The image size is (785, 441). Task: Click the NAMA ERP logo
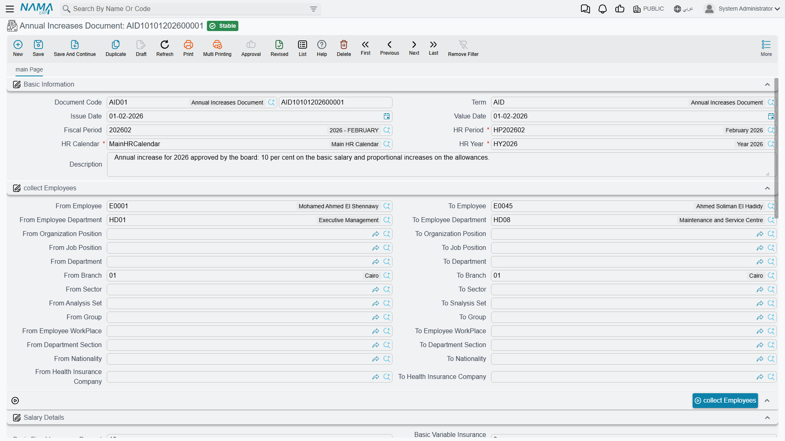[36, 9]
